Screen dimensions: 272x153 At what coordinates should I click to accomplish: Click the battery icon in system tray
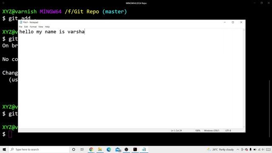255,149
